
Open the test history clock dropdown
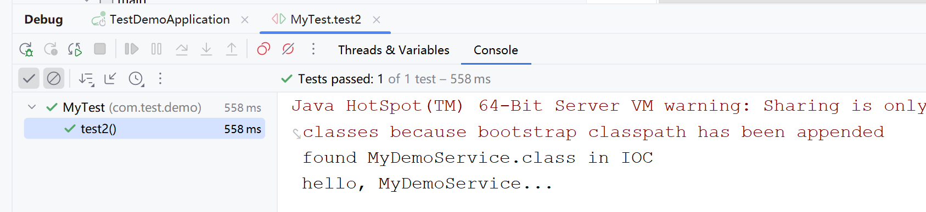[136, 79]
